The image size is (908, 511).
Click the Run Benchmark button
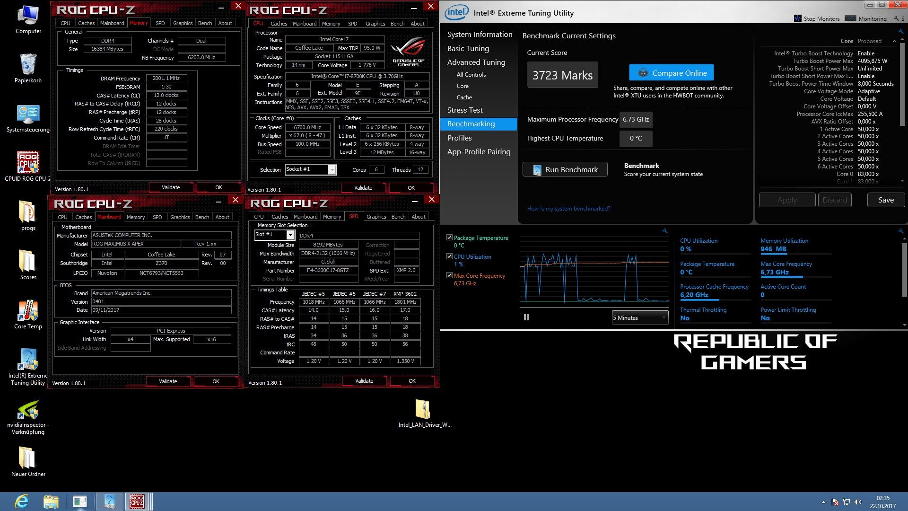click(x=565, y=169)
